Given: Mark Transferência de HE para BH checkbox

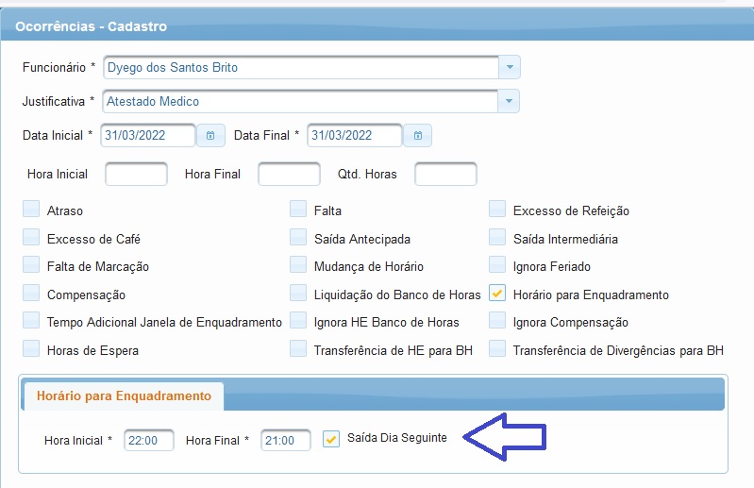Looking at the screenshot, I should click(x=298, y=348).
